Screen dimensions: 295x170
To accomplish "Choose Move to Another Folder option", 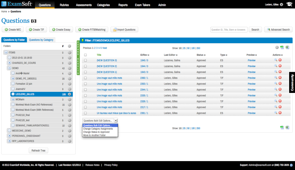I will (x=94, y=135).
